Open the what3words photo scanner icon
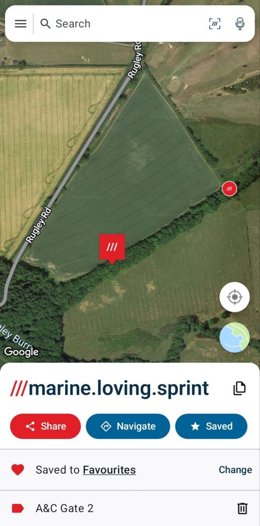 point(215,24)
